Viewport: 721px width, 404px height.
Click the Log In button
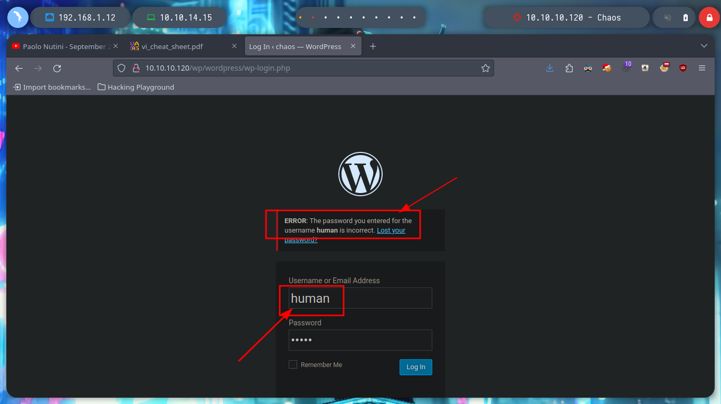click(416, 367)
